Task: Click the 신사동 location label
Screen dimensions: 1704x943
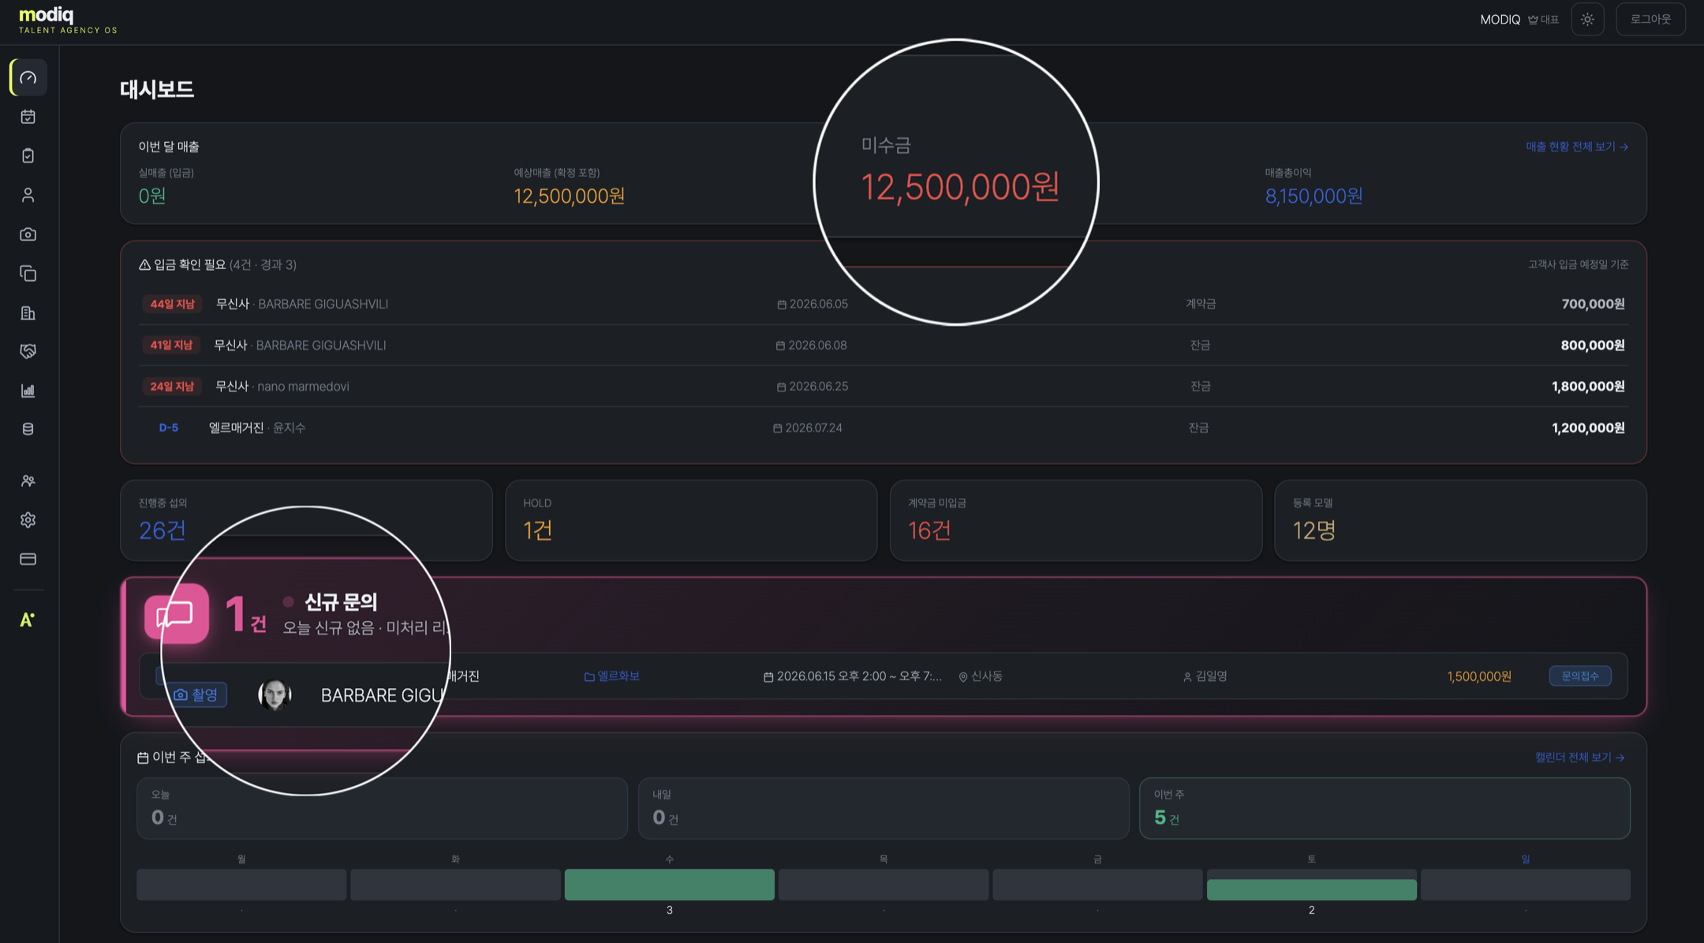Action: (x=981, y=676)
